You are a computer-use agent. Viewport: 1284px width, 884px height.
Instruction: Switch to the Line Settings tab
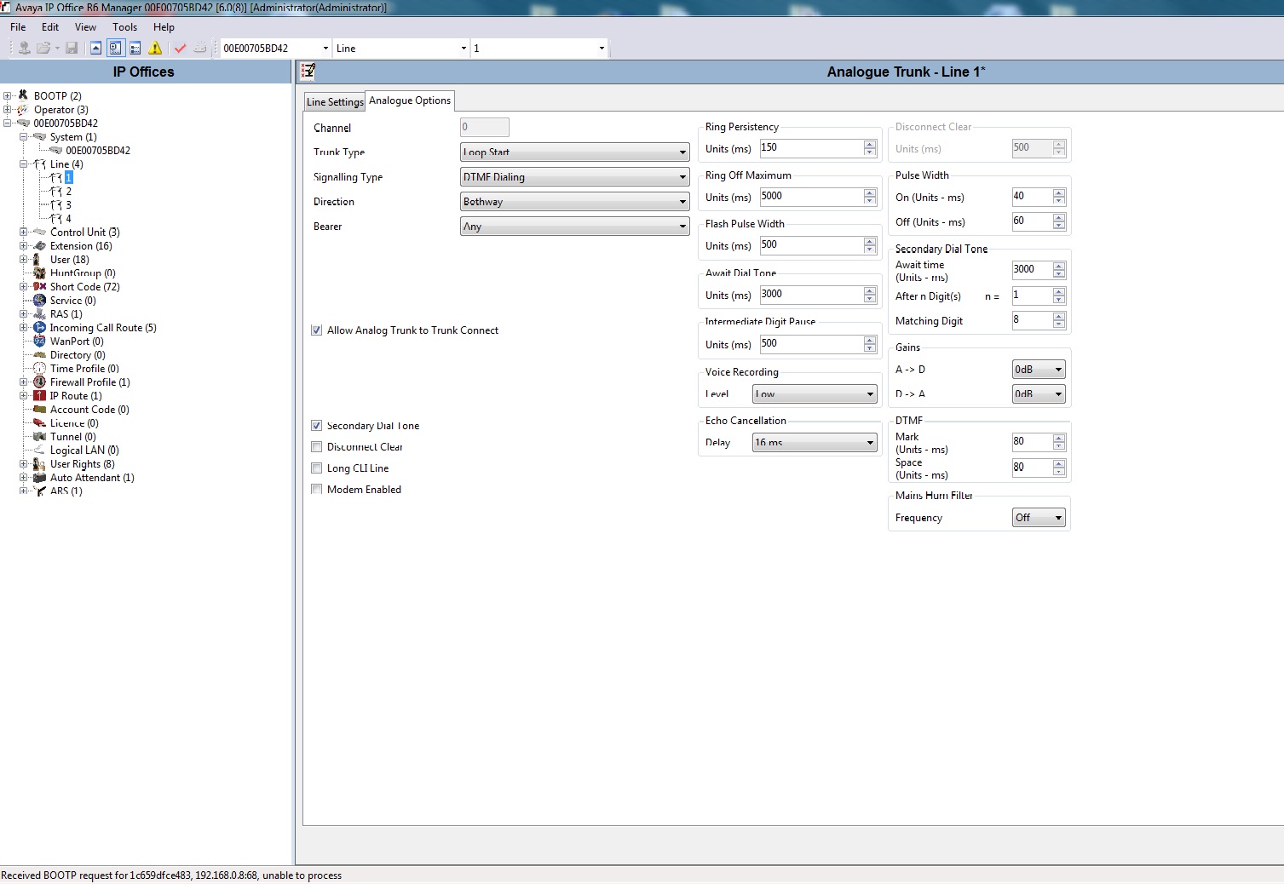[x=335, y=102]
